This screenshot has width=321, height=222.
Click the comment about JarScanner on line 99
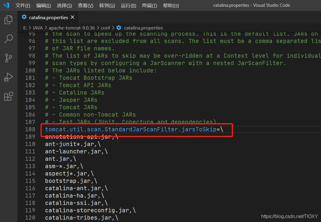pos(165,63)
